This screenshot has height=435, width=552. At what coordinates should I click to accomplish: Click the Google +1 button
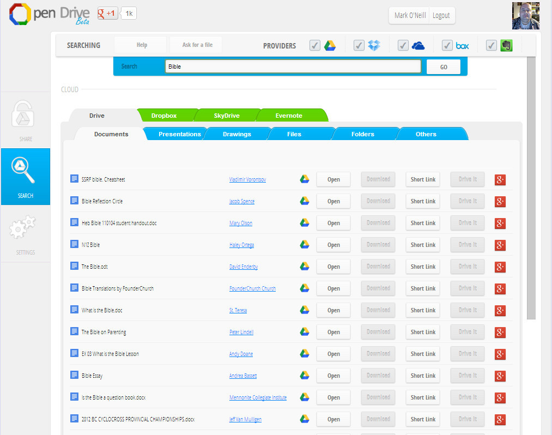107,14
